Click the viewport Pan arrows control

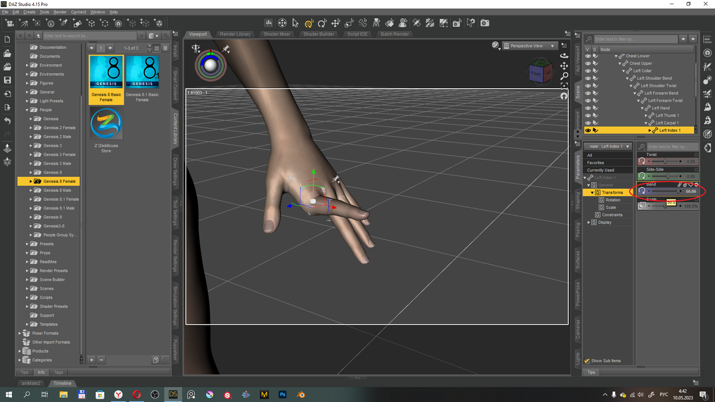pyautogui.click(x=564, y=66)
